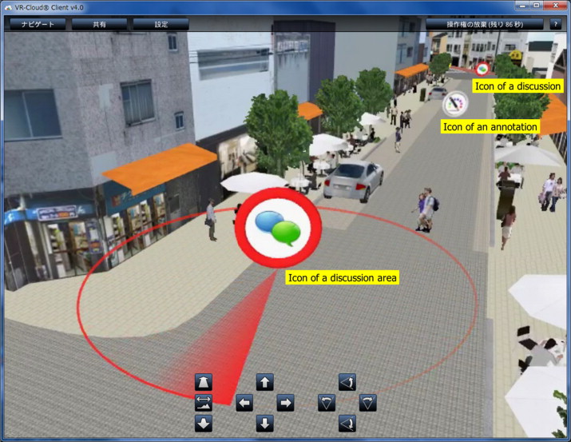The width and height of the screenshot is (571, 442).
Task: Open the 設定 menu
Action: coord(161,24)
